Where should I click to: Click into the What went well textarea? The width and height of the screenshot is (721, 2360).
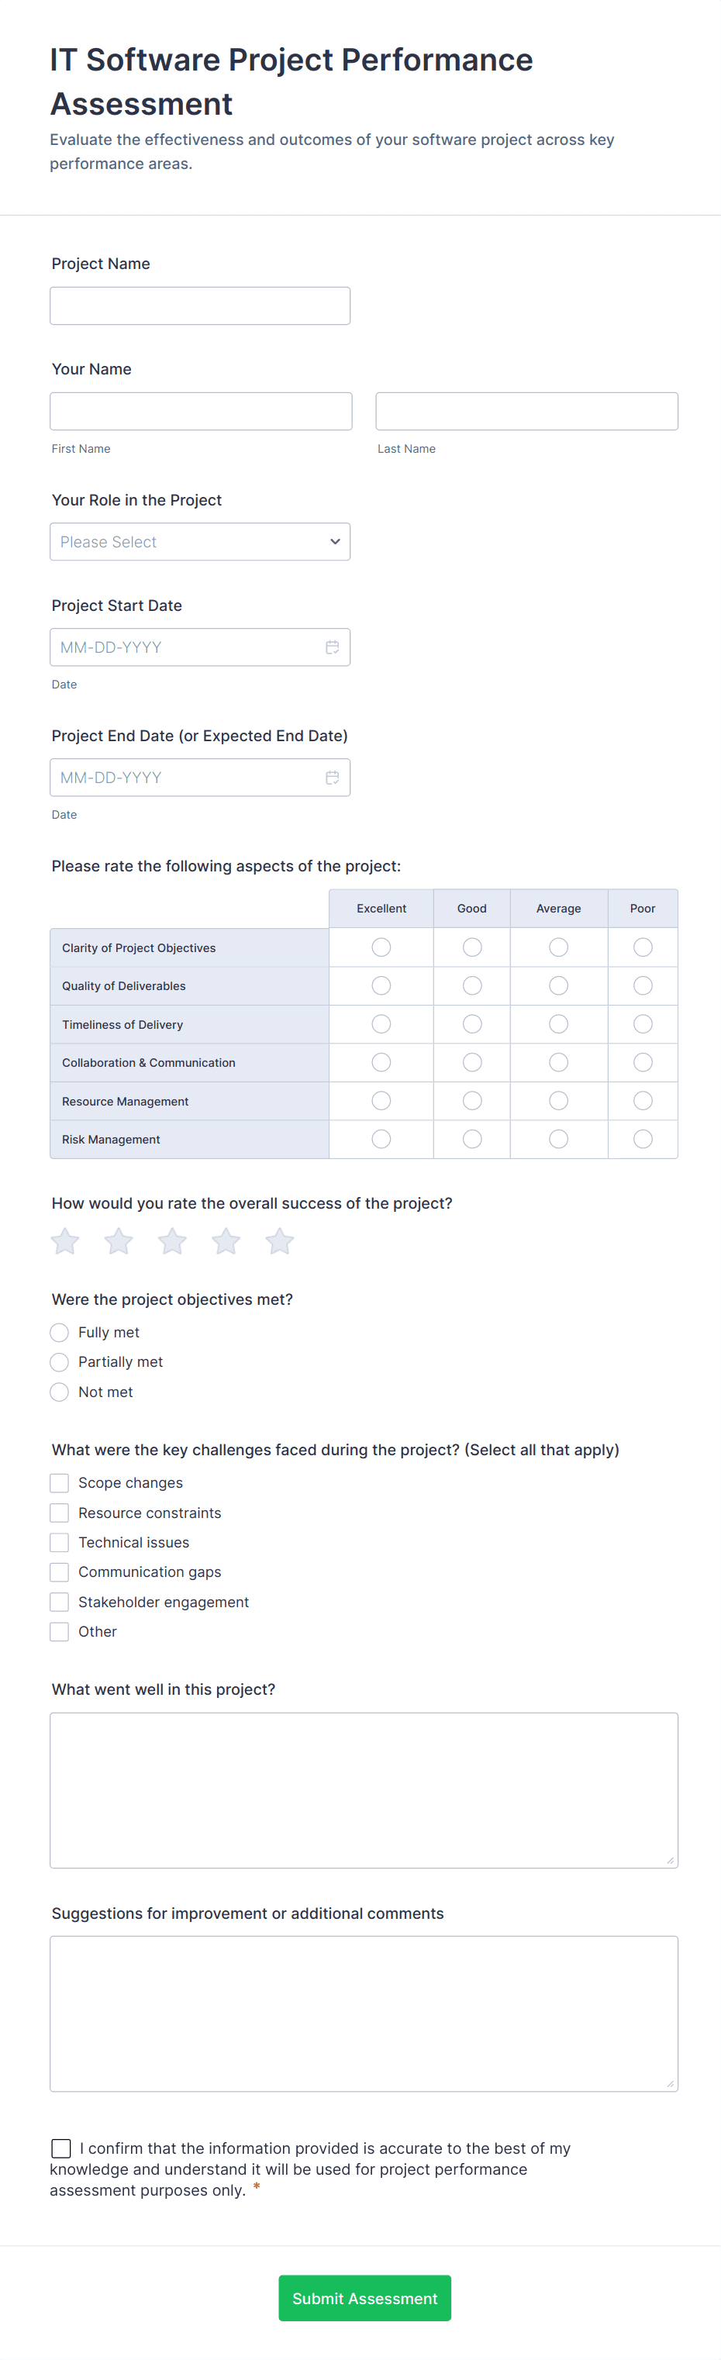pyautogui.click(x=364, y=1789)
